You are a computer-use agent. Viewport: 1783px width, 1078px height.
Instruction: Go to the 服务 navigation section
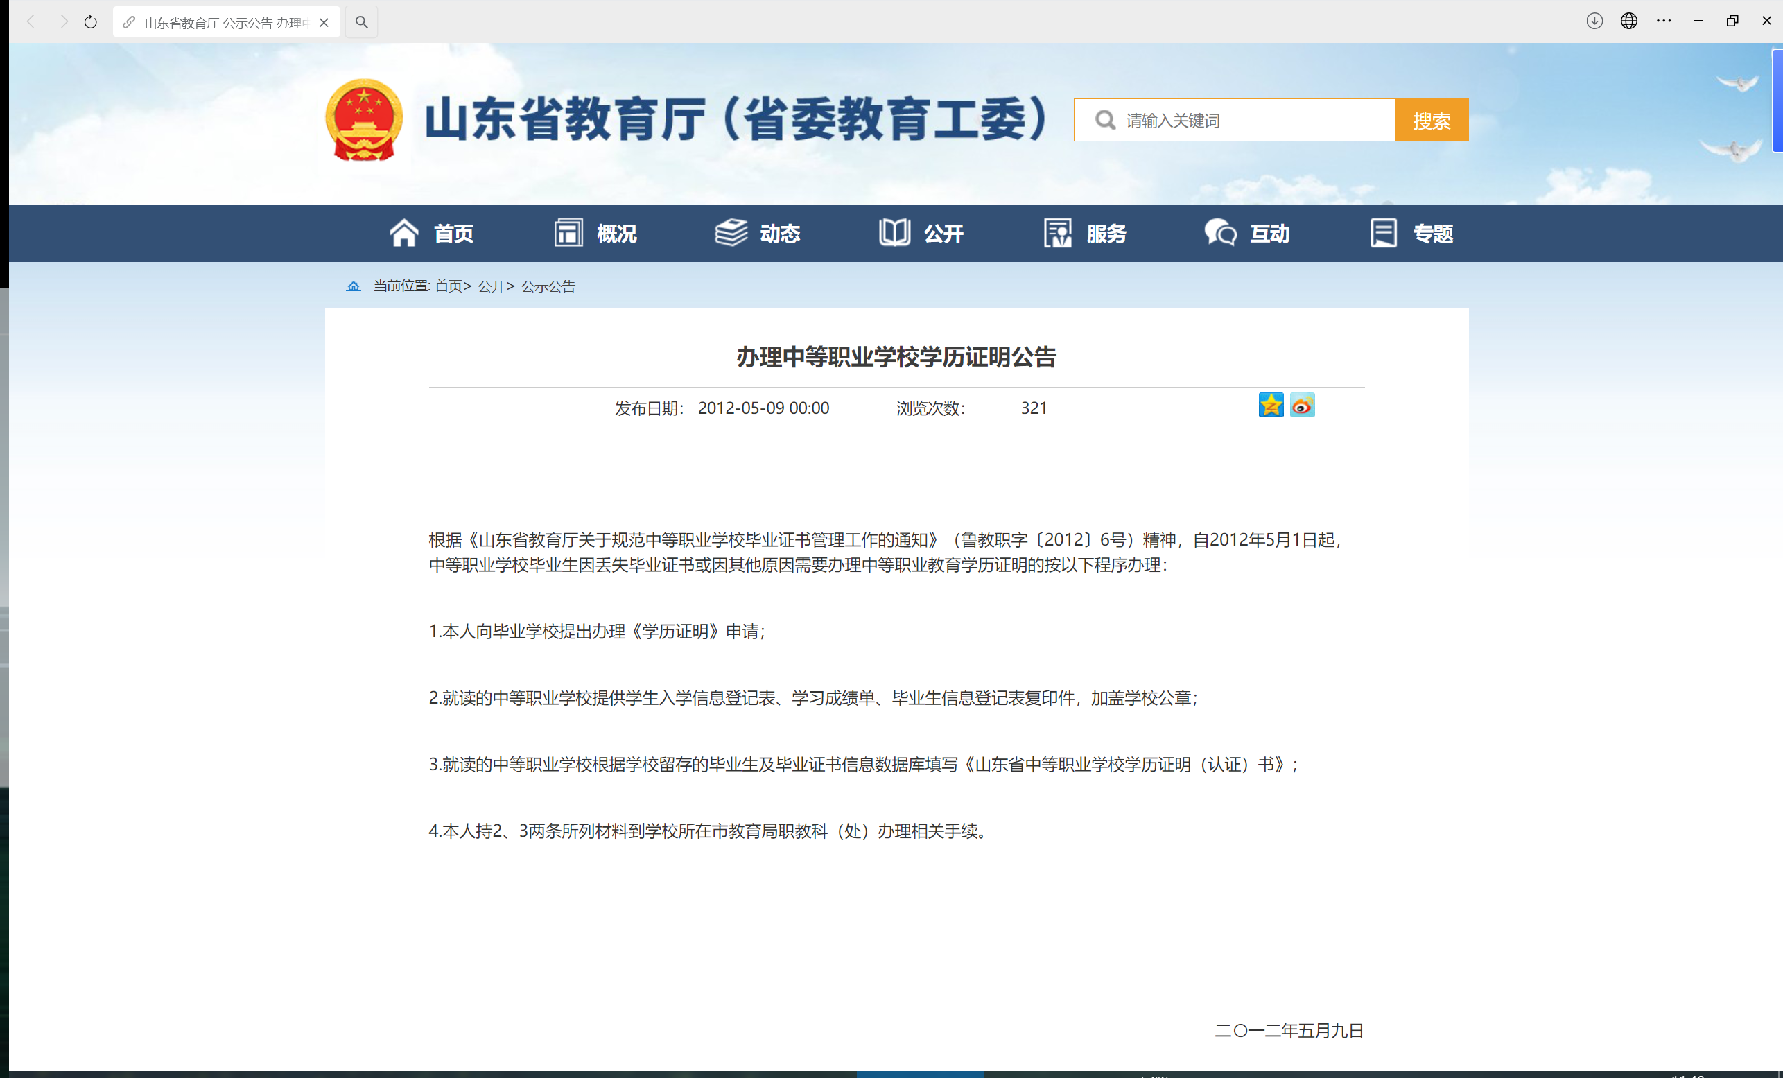coord(1086,233)
